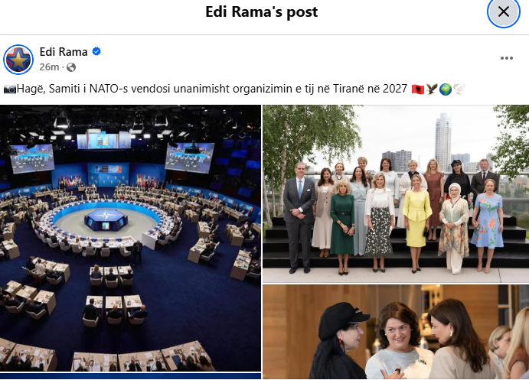Click the camera emoji starting the caption
The image size is (529, 380).
(10, 89)
